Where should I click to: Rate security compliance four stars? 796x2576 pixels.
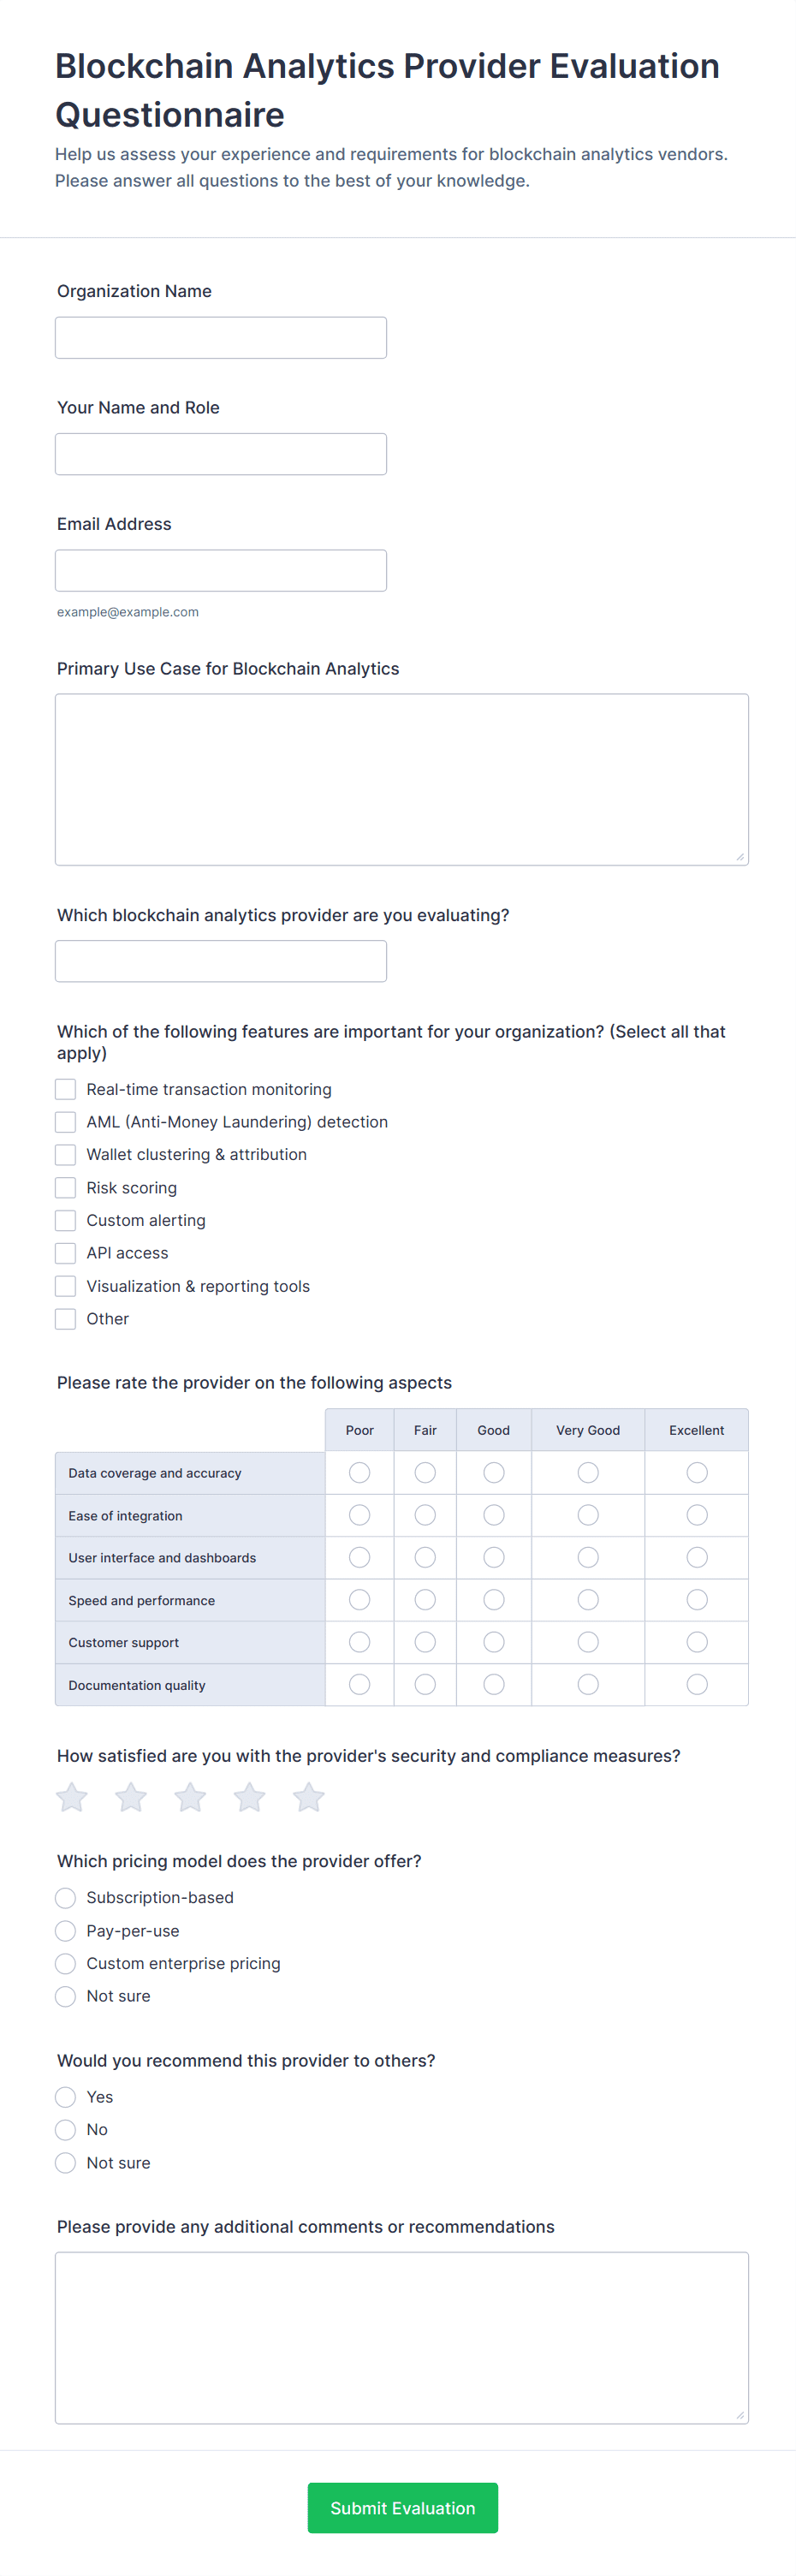(x=249, y=1797)
